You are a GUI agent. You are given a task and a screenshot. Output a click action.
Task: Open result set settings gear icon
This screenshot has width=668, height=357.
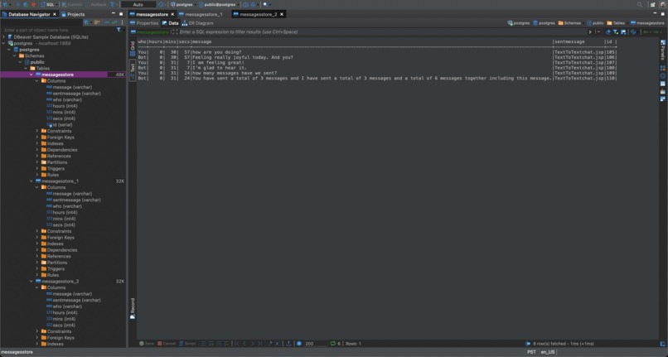coord(299,344)
